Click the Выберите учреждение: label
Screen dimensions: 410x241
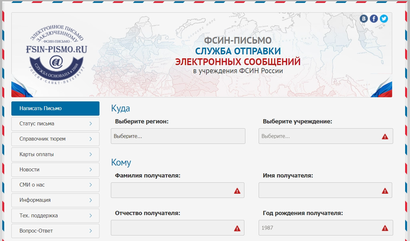pyautogui.click(x=298, y=122)
